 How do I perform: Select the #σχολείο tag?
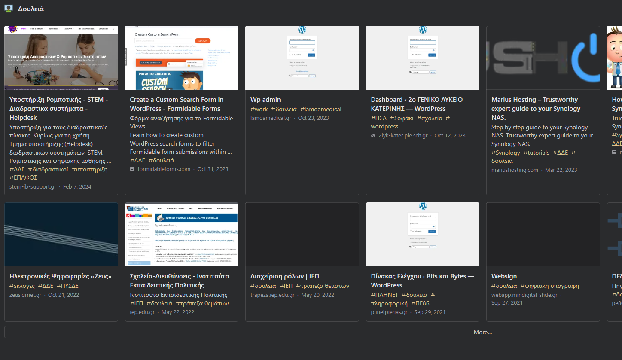(430, 118)
